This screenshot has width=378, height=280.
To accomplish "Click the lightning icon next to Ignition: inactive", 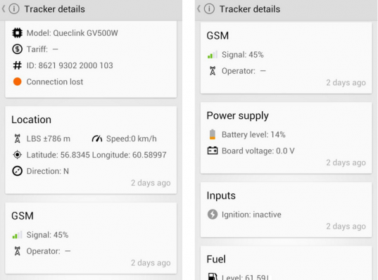I will (x=213, y=215).
